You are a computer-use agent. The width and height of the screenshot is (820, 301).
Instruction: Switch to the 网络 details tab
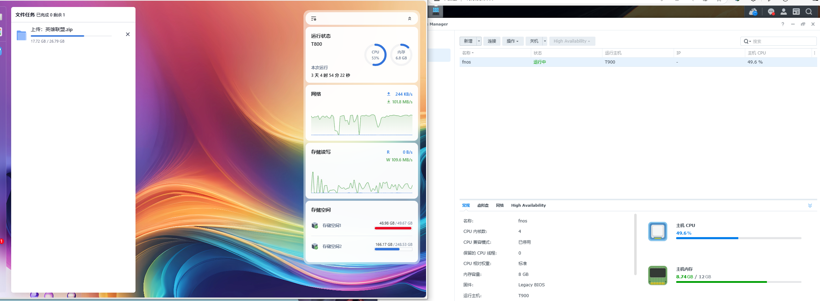pyautogui.click(x=500, y=205)
